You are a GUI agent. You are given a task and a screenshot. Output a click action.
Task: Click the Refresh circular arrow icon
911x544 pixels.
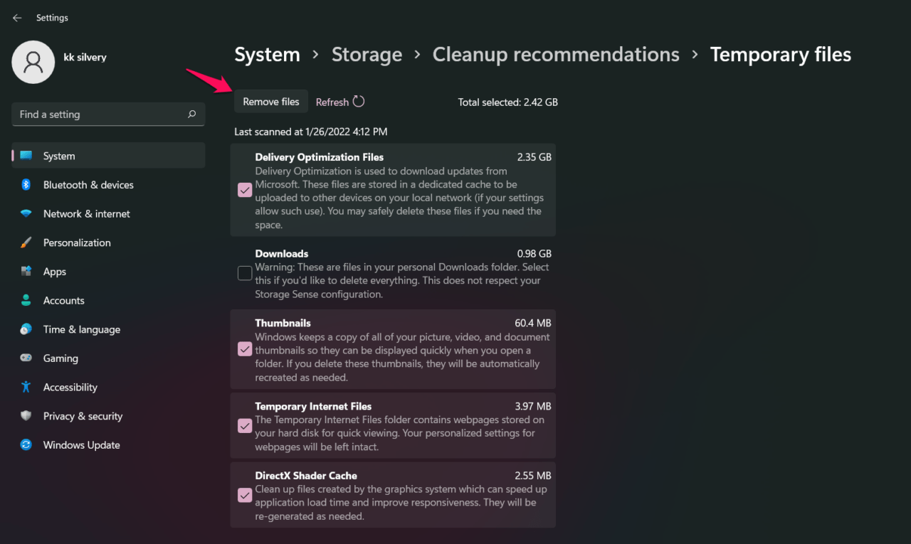pyautogui.click(x=359, y=102)
